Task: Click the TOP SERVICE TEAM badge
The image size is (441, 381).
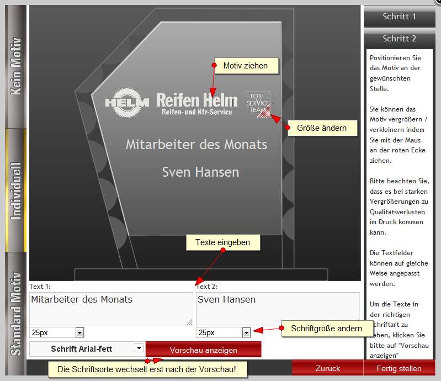Action: (x=258, y=104)
